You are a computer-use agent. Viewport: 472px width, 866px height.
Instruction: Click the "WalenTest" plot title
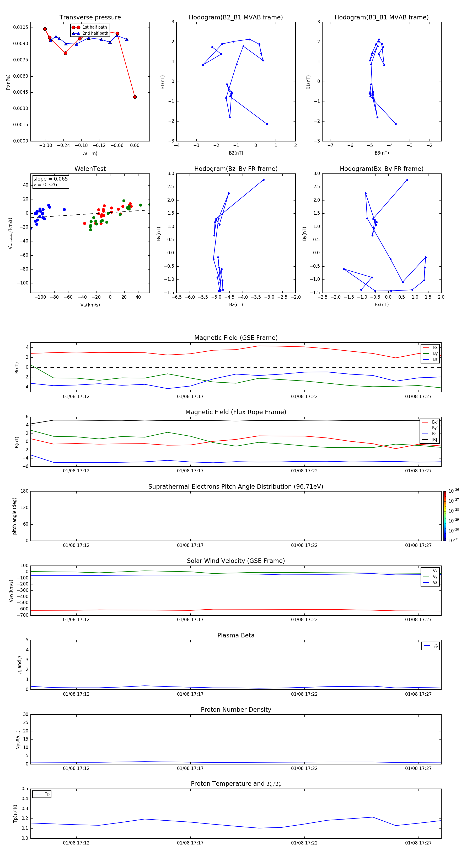click(90, 169)
